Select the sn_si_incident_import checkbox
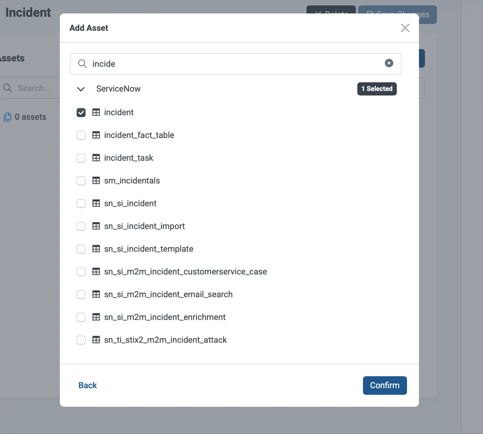483x434 pixels. (81, 226)
